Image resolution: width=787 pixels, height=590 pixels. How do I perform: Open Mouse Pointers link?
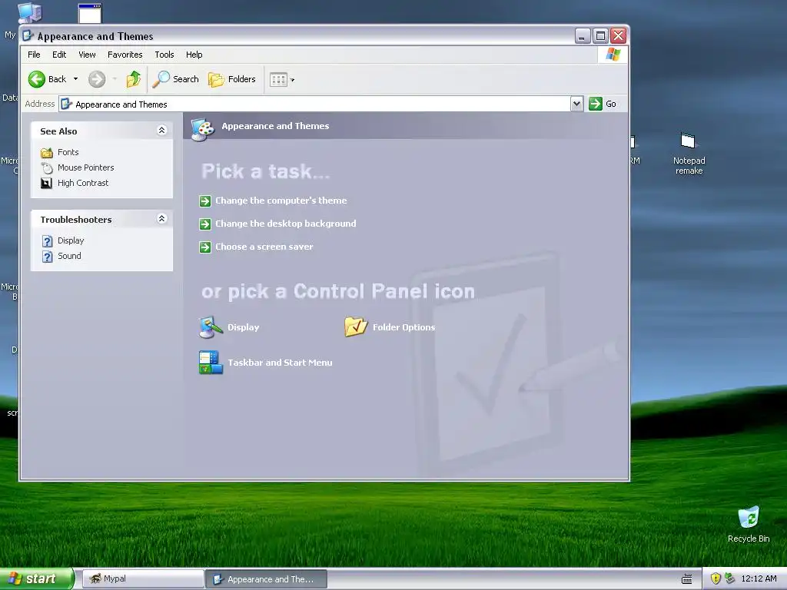click(86, 167)
